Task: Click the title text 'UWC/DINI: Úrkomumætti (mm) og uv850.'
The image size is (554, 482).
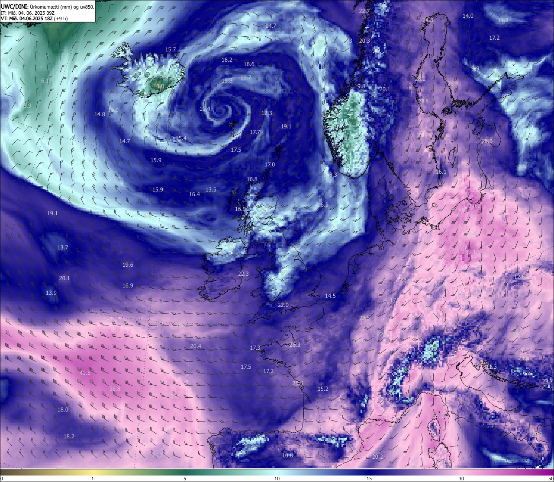Action: pyautogui.click(x=48, y=6)
